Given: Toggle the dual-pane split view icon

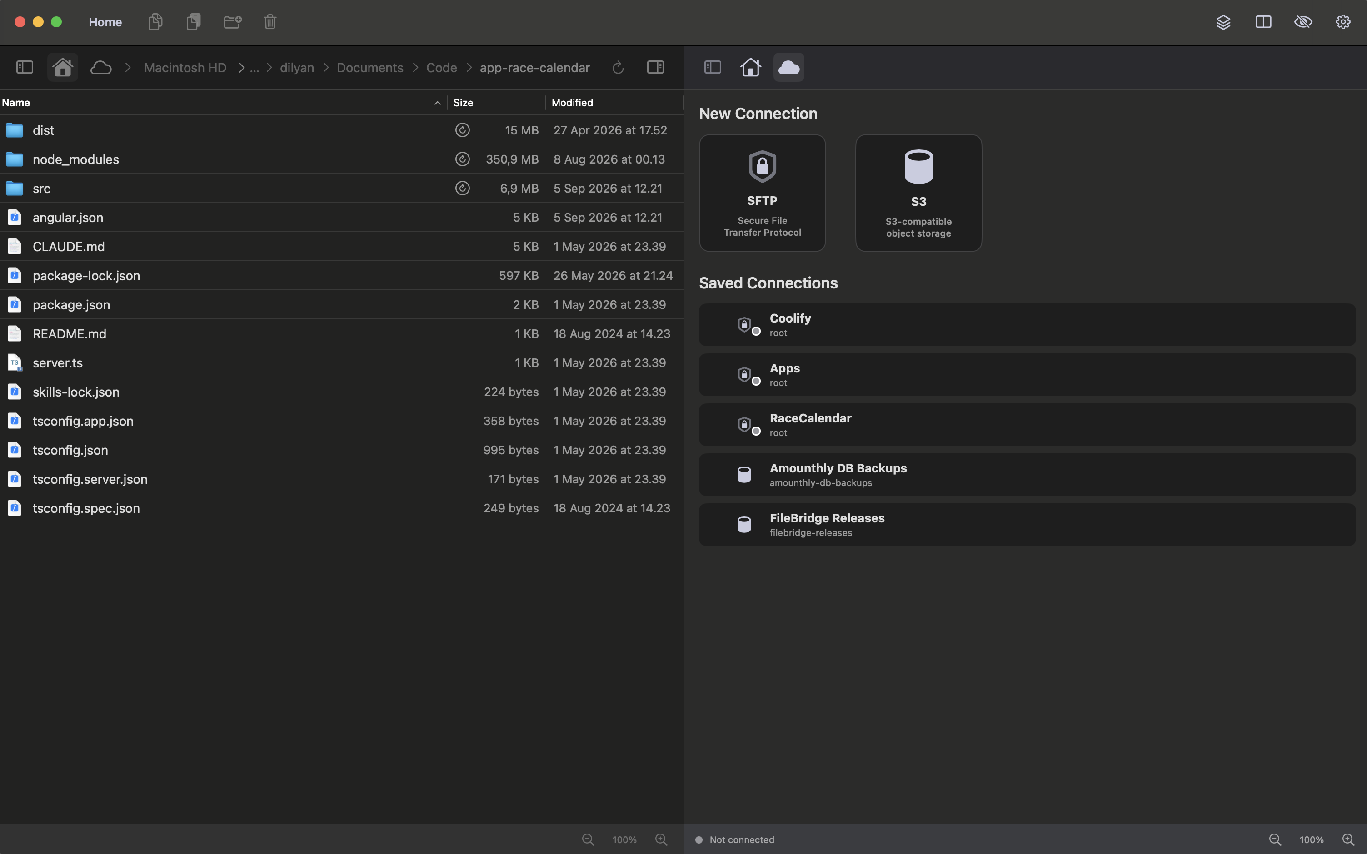Looking at the screenshot, I should 1263,22.
